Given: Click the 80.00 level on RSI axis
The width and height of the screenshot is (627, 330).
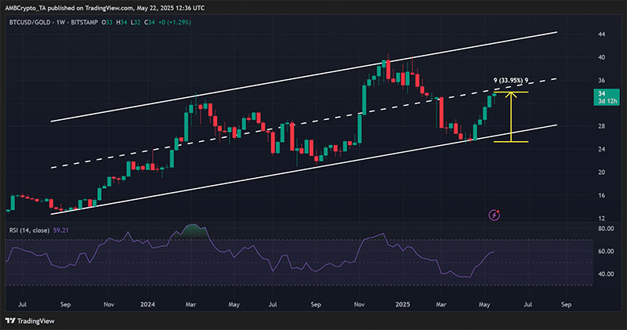Looking at the screenshot, I should click(x=606, y=229).
